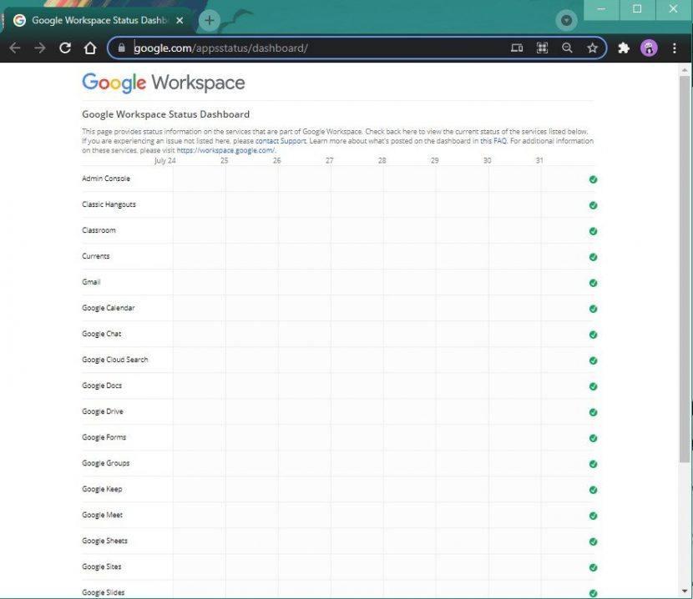Click the Google Docs green status icon

[593, 386]
